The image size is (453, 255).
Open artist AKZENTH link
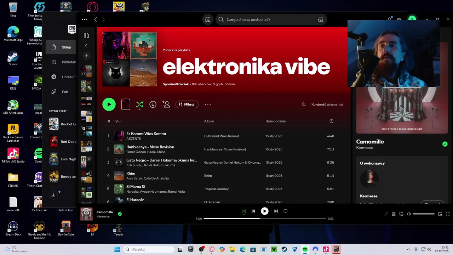(134, 139)
